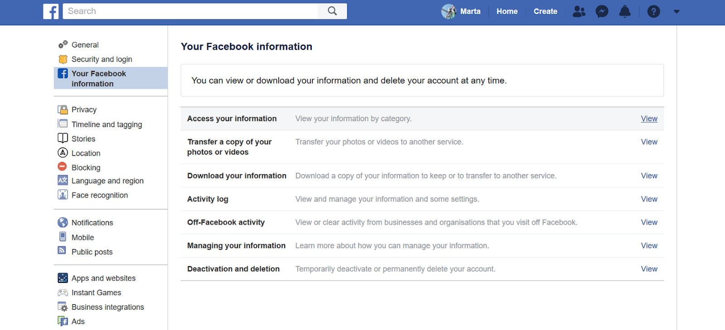This screenshot has height=330, width=725.
Task: Open the Create menu
Action: click(x=546, y=11)
